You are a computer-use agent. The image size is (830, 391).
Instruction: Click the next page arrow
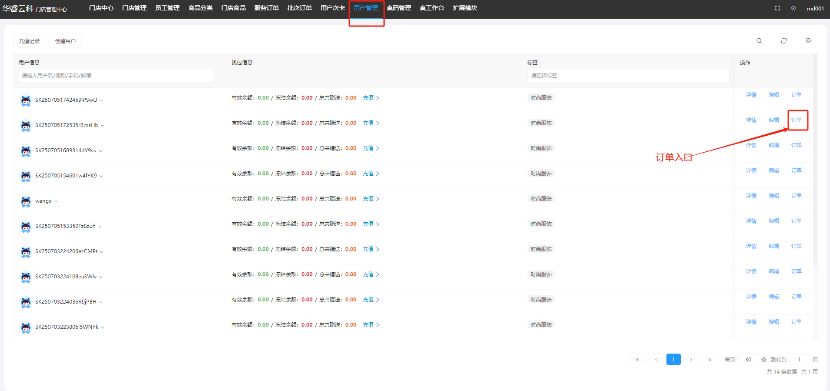coord(691,360)
